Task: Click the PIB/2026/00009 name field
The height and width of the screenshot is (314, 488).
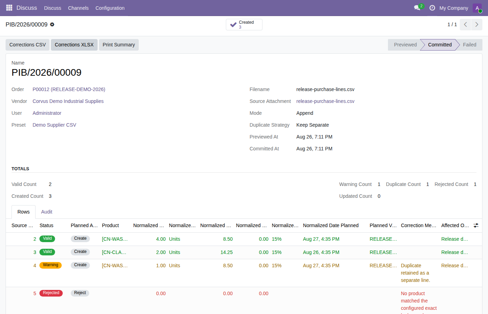Action: [46, 72]
